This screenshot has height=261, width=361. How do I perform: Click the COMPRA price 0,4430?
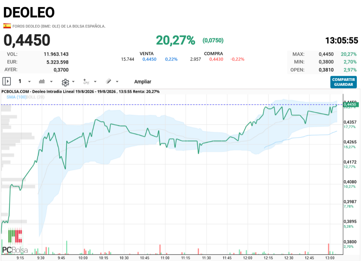click(x=216, y=59)
